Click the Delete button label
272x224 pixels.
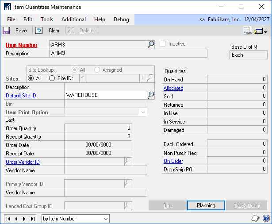coord(87,31)
